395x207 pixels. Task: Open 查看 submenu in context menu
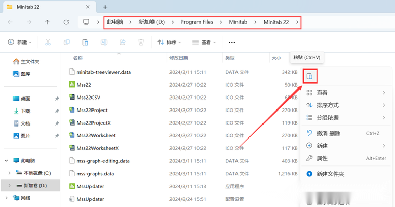[346, 93]
